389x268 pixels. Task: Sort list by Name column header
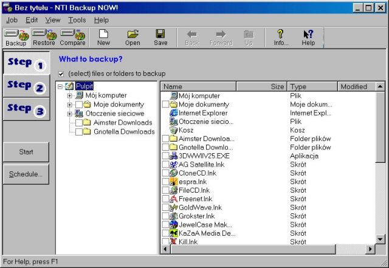click(x=198, y=86)
